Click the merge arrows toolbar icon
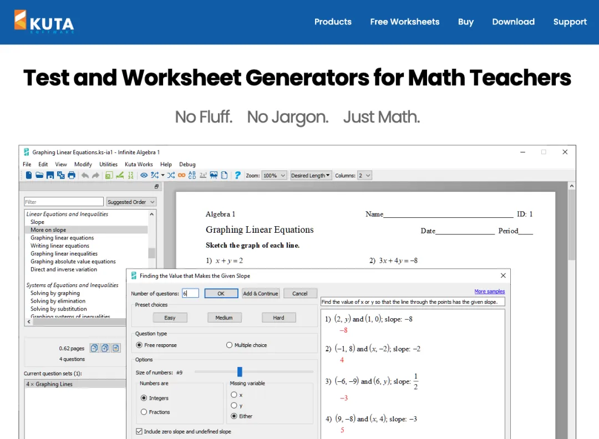Image resolution: width=599 pixels, height=439 pixels. pyautogui.click(x=61, y=175)
